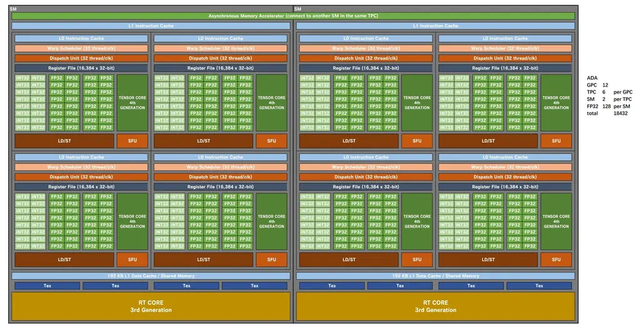Image resolution: width=640 pixels, height=333 pixels.
Task: Click the left SM's RT Core 3rd Generation block
Action: [151, 306]
